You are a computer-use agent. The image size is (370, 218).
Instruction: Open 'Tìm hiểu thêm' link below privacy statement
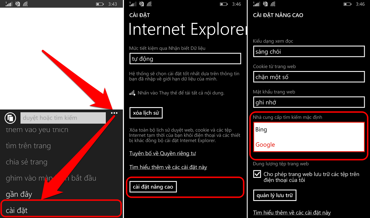[x=168, y=167]
